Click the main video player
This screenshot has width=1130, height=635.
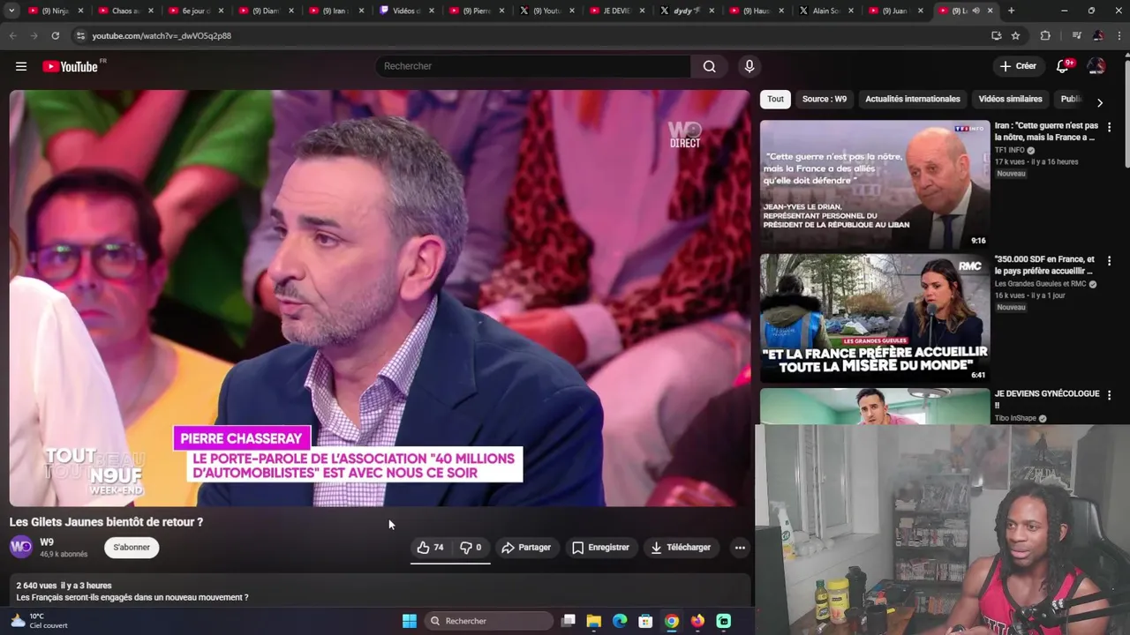point(380,298)
